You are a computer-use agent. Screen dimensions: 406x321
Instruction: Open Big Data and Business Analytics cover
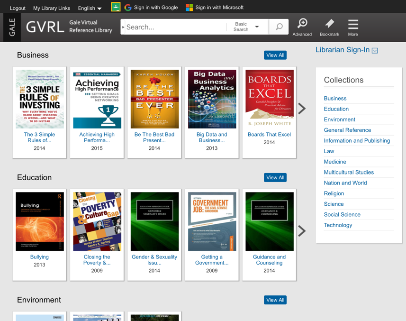pyautogui.click(x=212, y=99)
